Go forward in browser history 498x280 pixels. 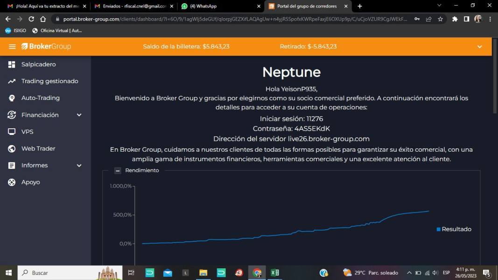click(20, 19)
